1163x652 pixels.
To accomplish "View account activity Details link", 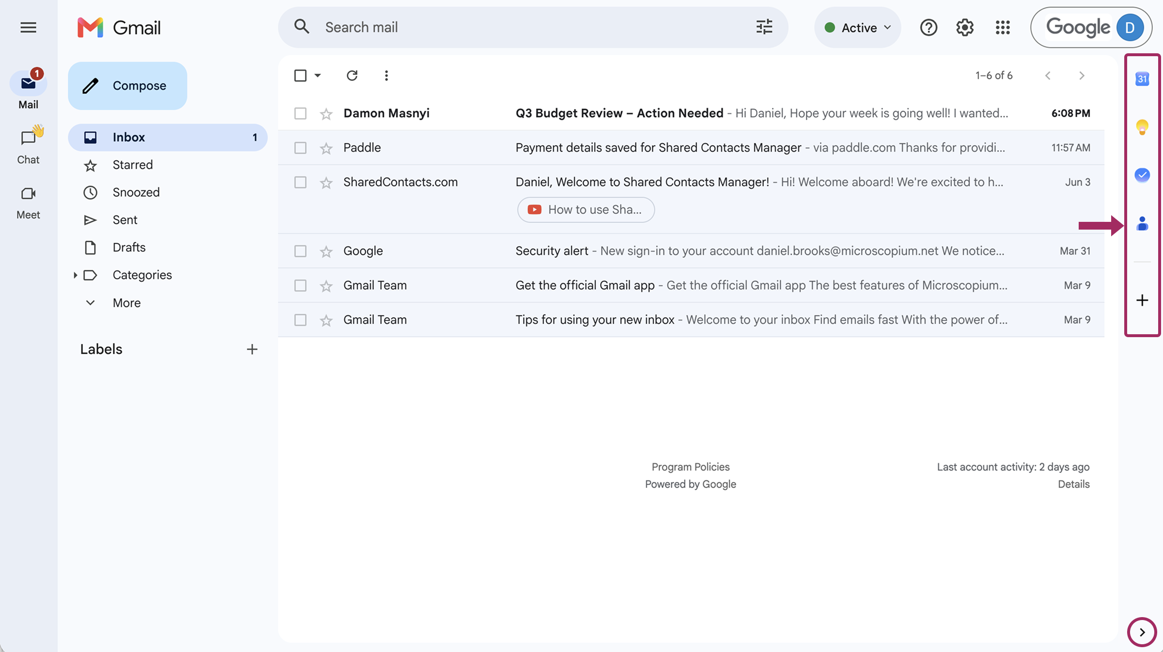I will click(1073, 484).
